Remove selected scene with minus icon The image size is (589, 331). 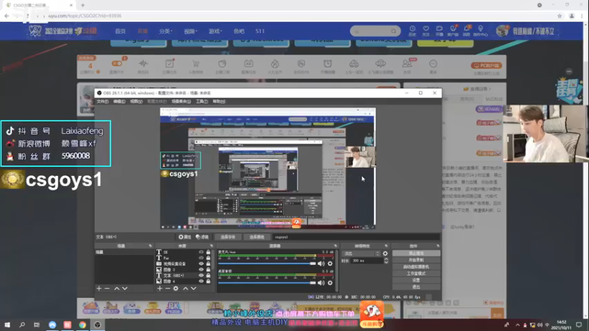coord(107,288)
